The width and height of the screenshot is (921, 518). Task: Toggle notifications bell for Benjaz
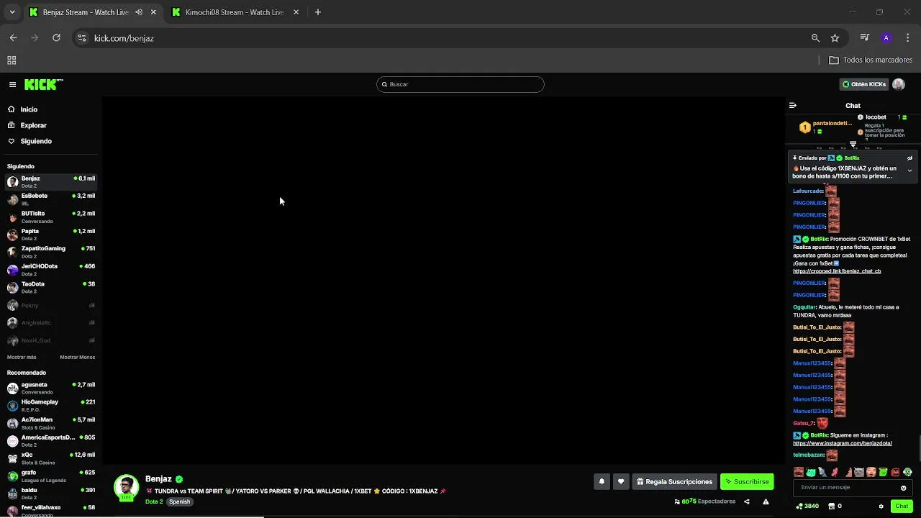click(x=602, y=481)
